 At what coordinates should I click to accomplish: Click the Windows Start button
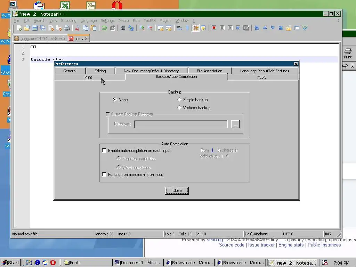click(x=11, y=263)
